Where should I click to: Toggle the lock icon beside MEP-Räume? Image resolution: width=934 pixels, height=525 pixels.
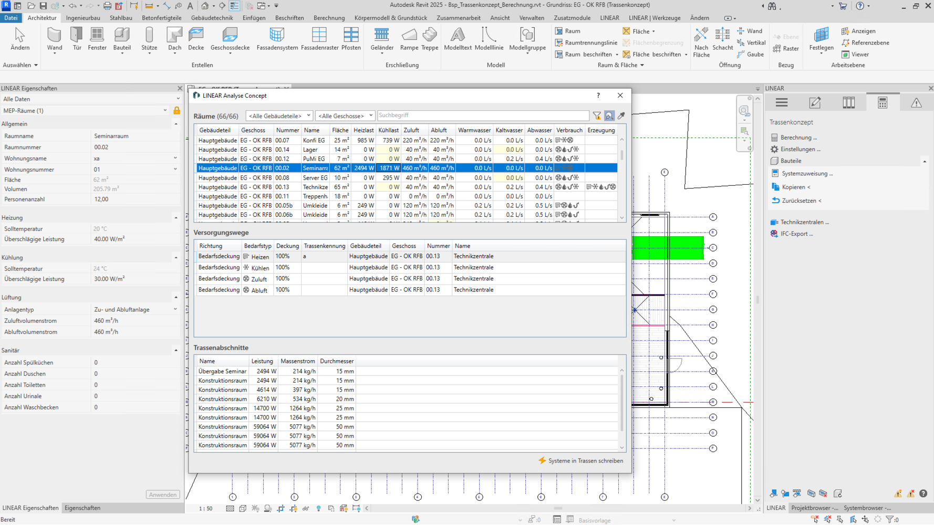(177, 111)
